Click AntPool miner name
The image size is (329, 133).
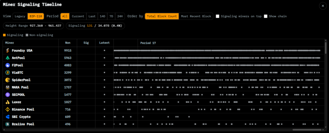point(18,58)
